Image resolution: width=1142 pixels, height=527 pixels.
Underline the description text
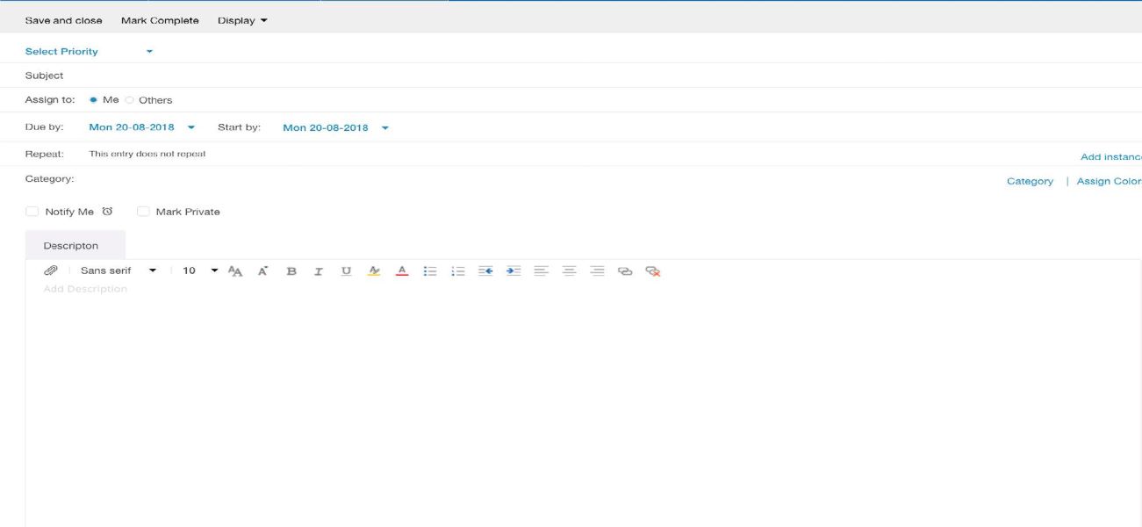coord(343,271)
